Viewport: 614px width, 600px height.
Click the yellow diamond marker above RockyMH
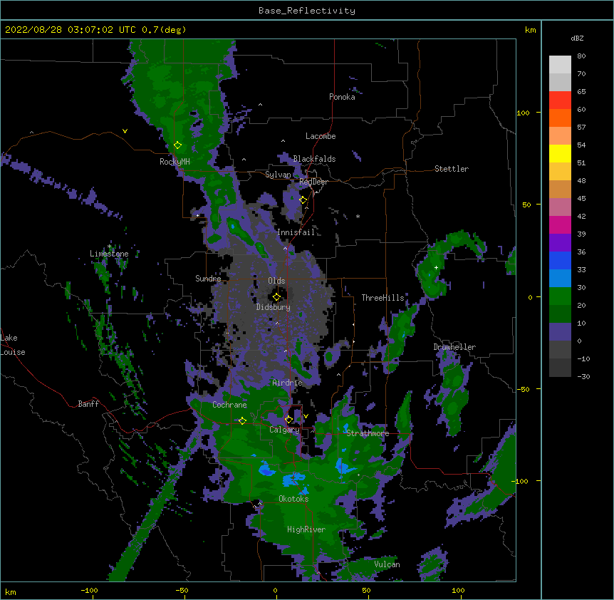[178, 145]
